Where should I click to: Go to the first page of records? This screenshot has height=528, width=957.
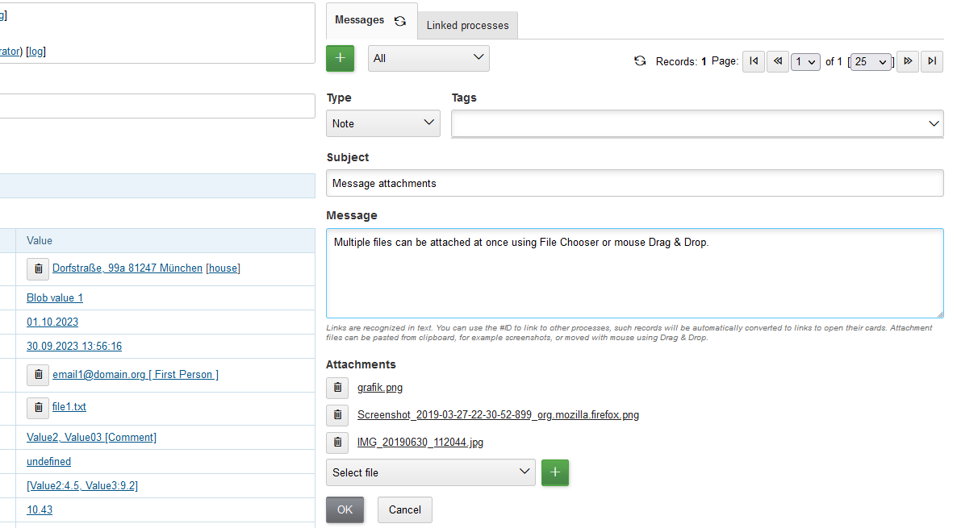coord(754,61)
